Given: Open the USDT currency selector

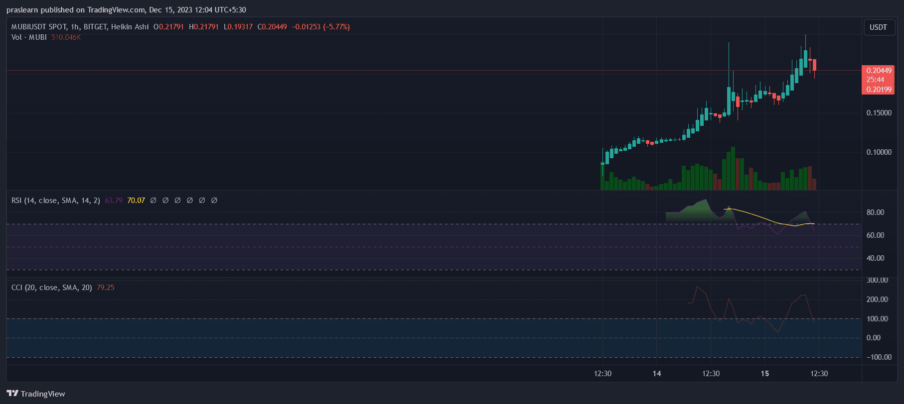Looking at the screenshot, I should 878,27.
